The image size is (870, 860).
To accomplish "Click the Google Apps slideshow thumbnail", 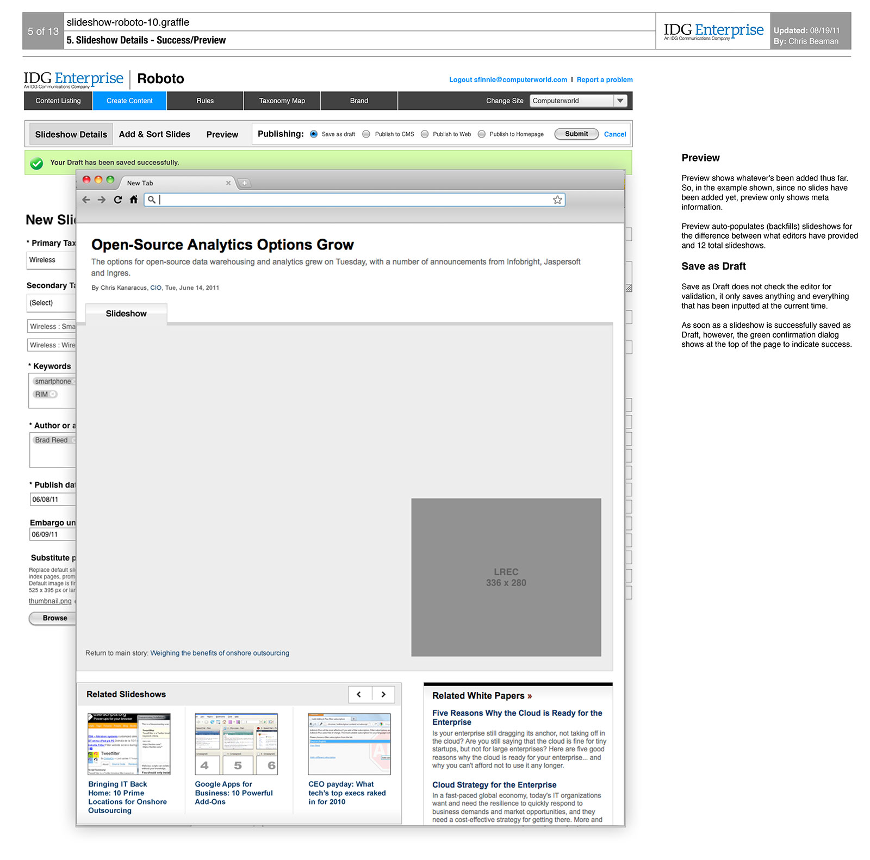I will tap(237, 744).
